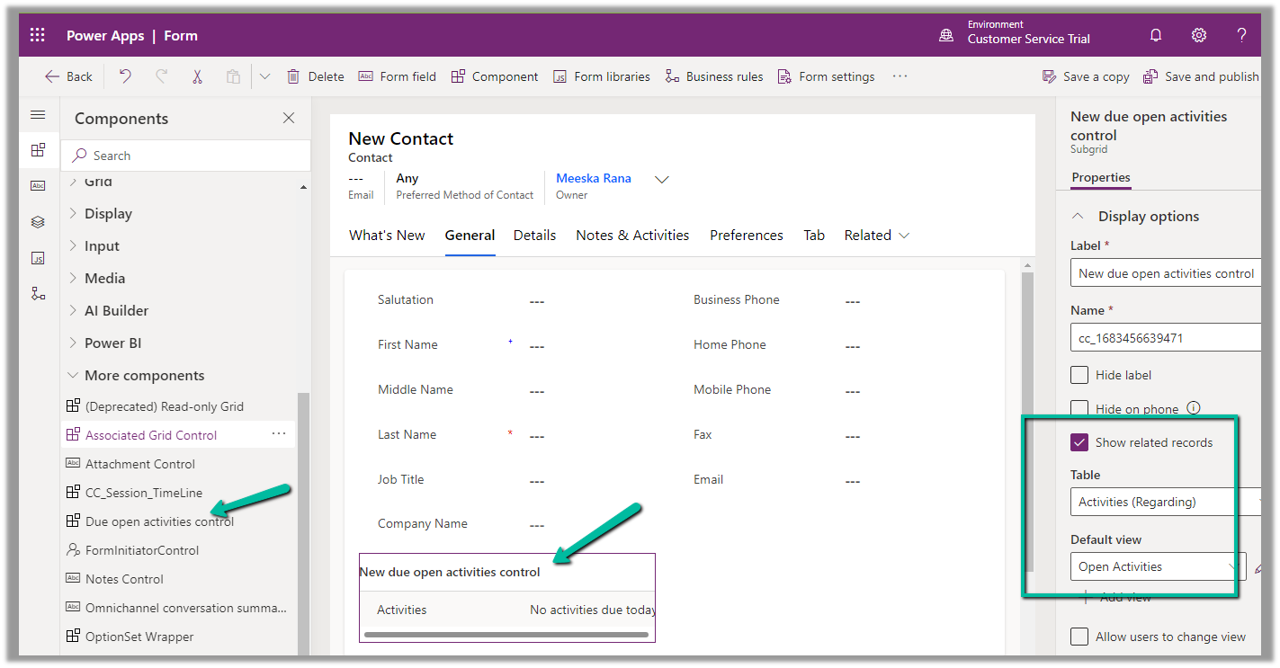Close the Components panel
Screen dimensions: 1280x668
pyautogui.click(x=289, y=119)
